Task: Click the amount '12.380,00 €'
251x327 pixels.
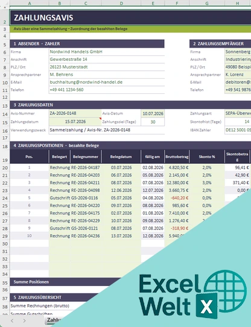Action: tap(177, 182)
